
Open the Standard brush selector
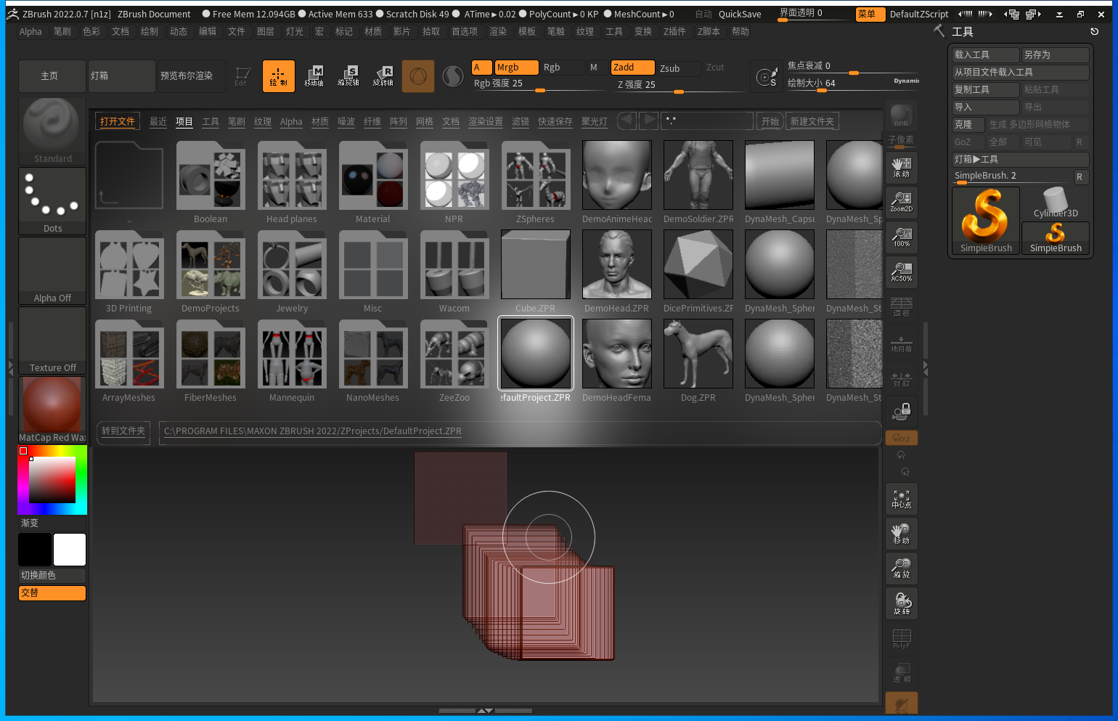(52, 131)
